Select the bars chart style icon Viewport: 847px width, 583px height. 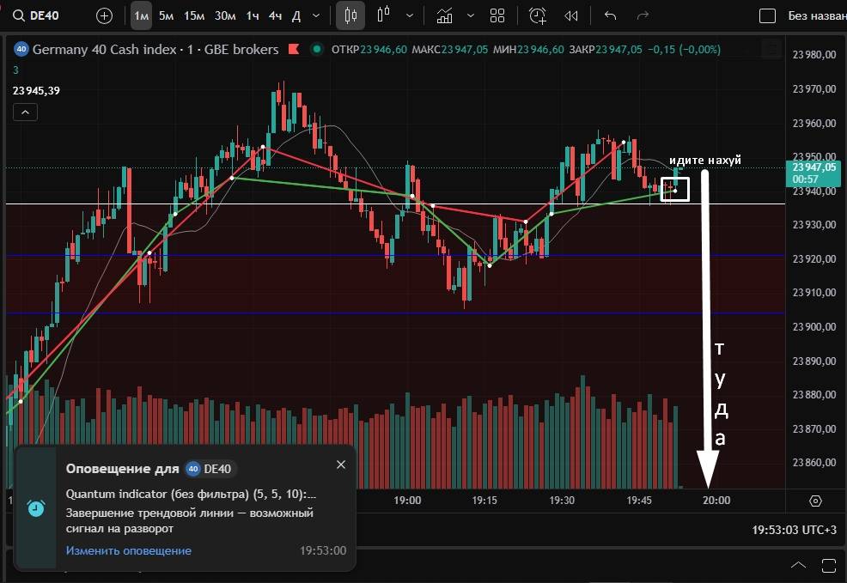coord(383,15)
